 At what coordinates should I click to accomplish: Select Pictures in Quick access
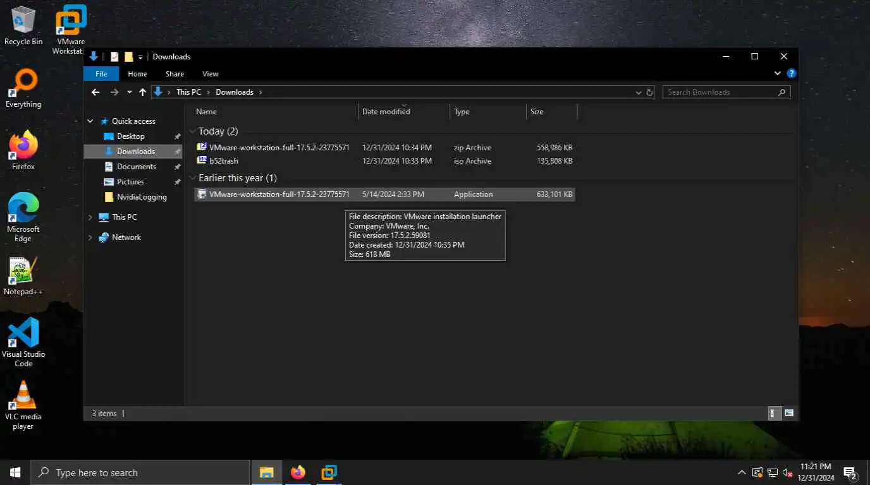point(130,182)
